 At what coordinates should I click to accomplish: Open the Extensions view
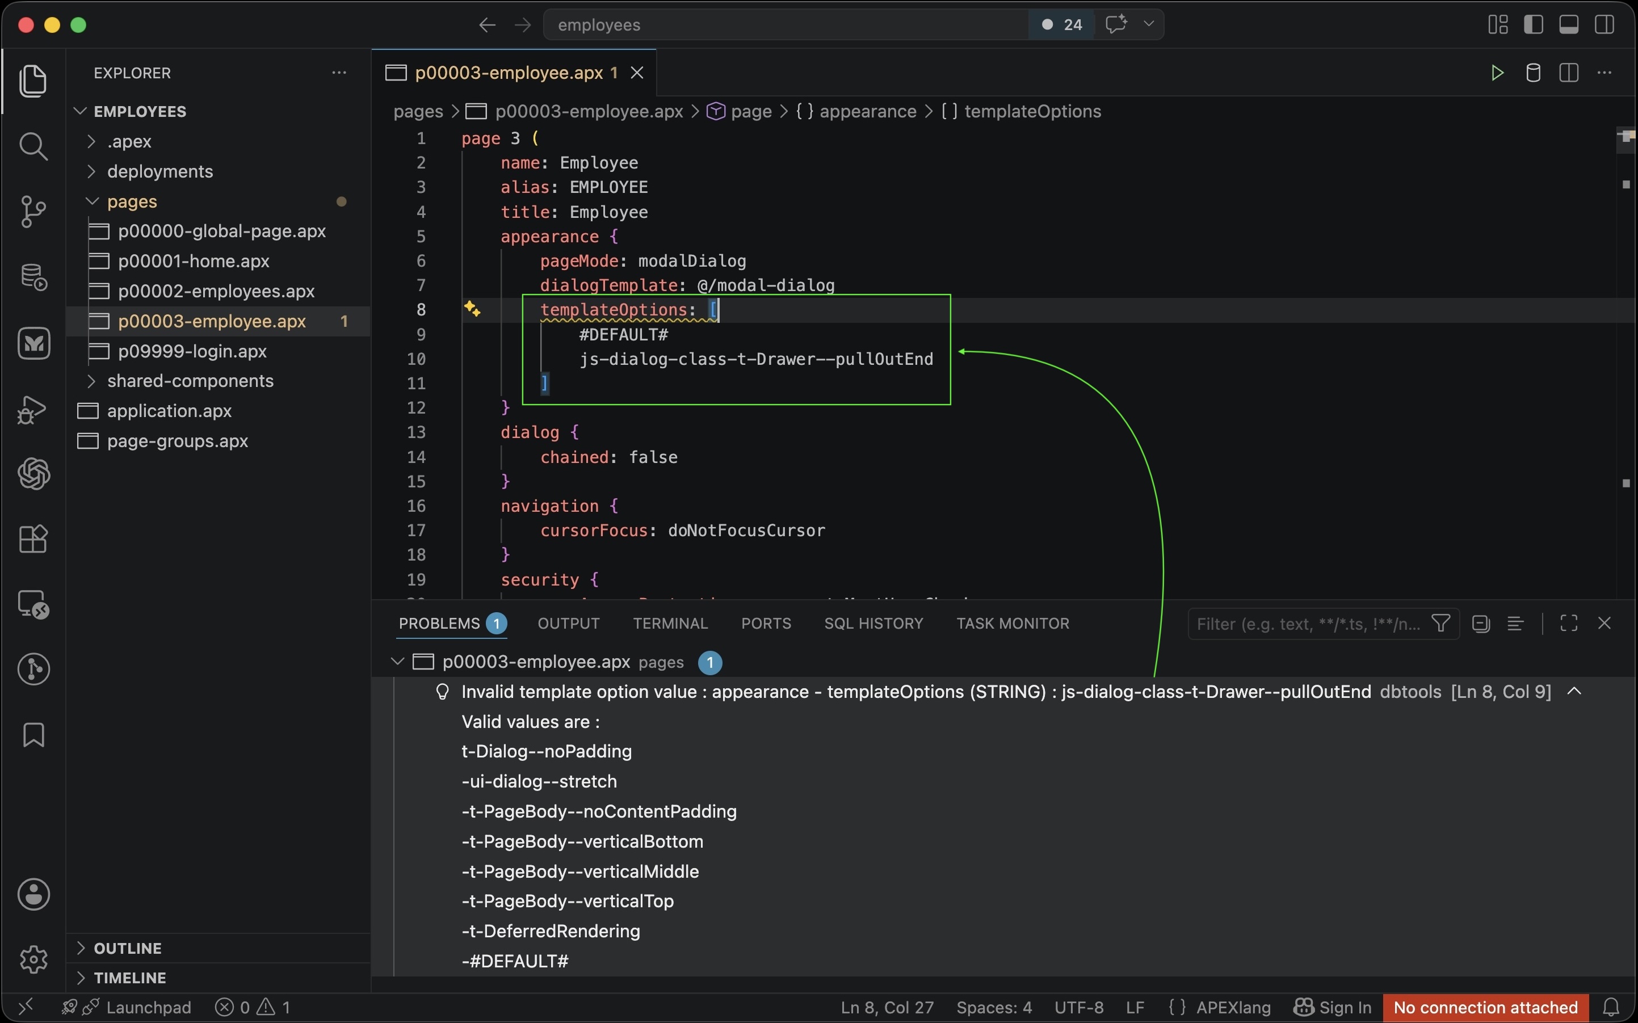[x=33, y=539]
